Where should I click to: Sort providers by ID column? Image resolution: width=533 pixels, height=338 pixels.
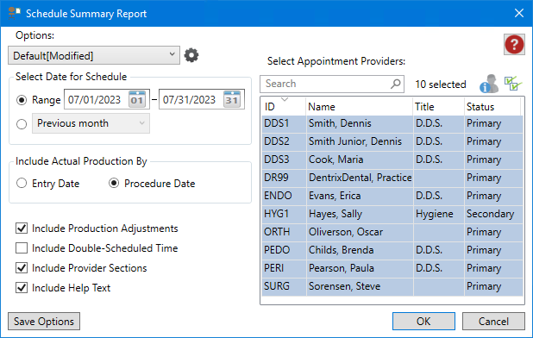284,107
